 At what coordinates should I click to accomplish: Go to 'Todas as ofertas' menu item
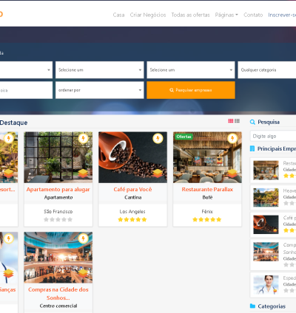pyautogui.click(x=190, y=15)
